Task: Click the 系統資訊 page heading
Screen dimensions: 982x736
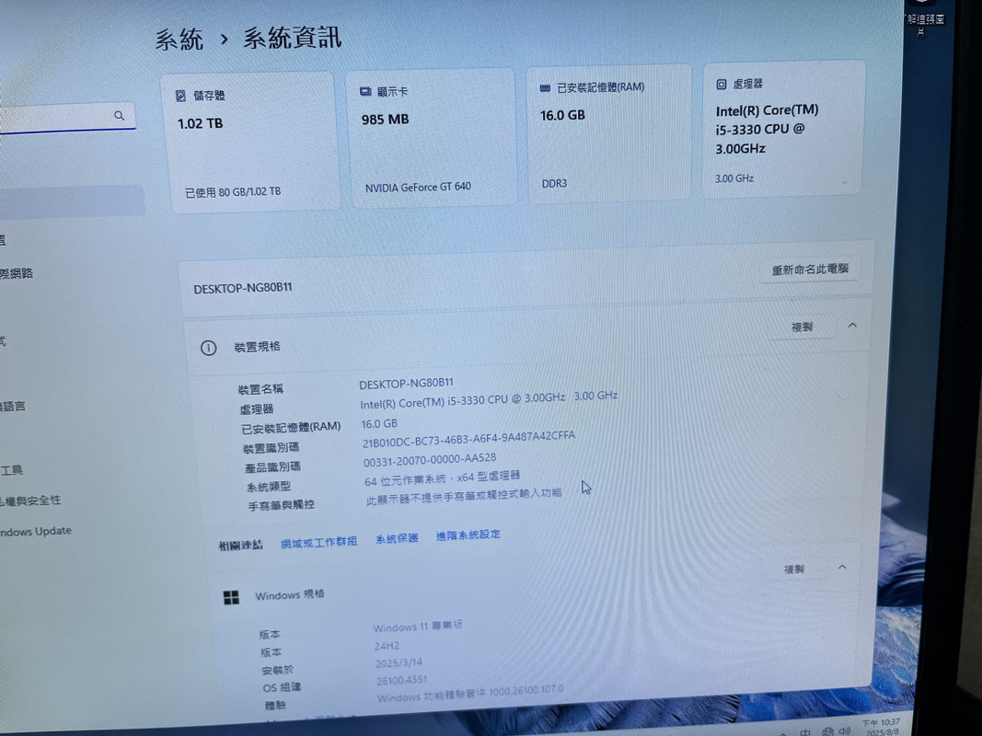Action: pos(292,38)
